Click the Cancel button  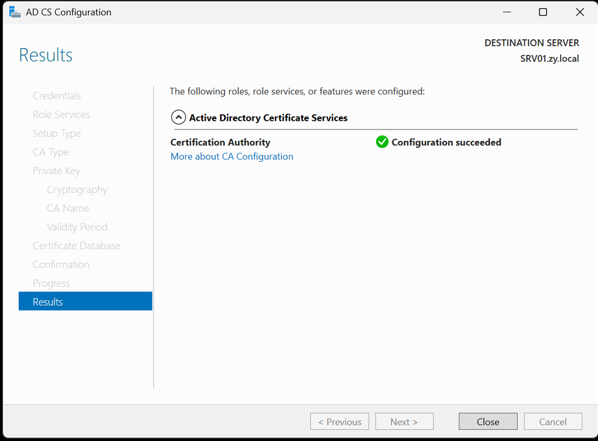553,422
